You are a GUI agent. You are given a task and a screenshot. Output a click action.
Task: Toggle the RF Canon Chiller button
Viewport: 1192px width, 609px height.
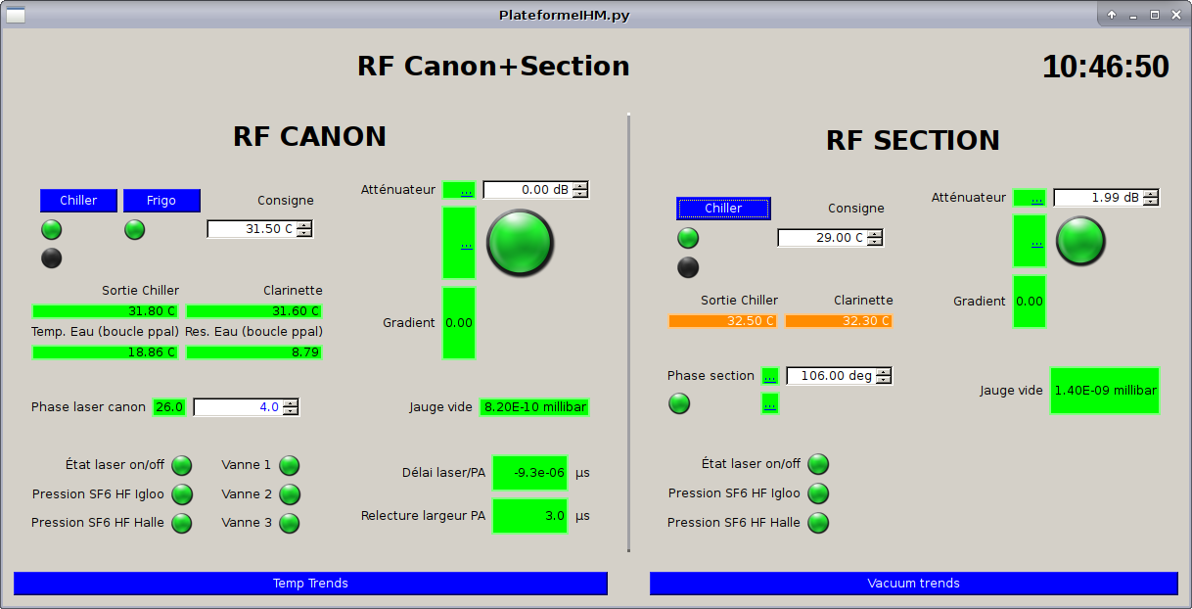tap(78, 201)
